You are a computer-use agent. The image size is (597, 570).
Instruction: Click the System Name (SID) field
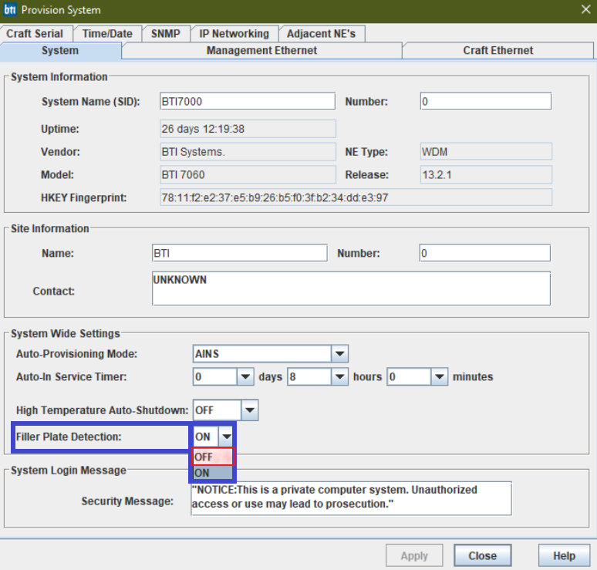pos(247,102)
